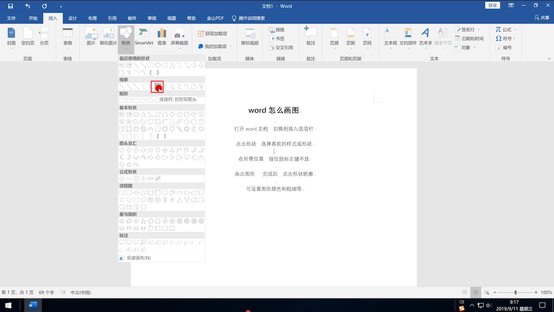Choose the no-symbol prohibited shape

tap(143, 129)
